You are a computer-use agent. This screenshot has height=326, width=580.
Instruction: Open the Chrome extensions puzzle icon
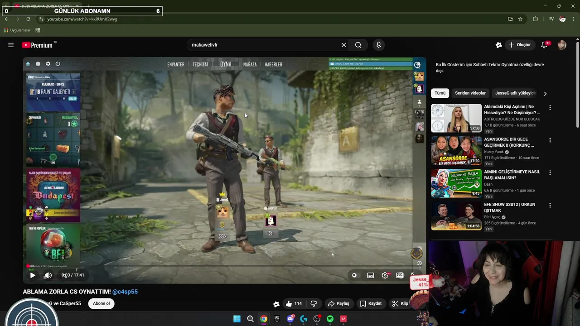tap(536, 19)
